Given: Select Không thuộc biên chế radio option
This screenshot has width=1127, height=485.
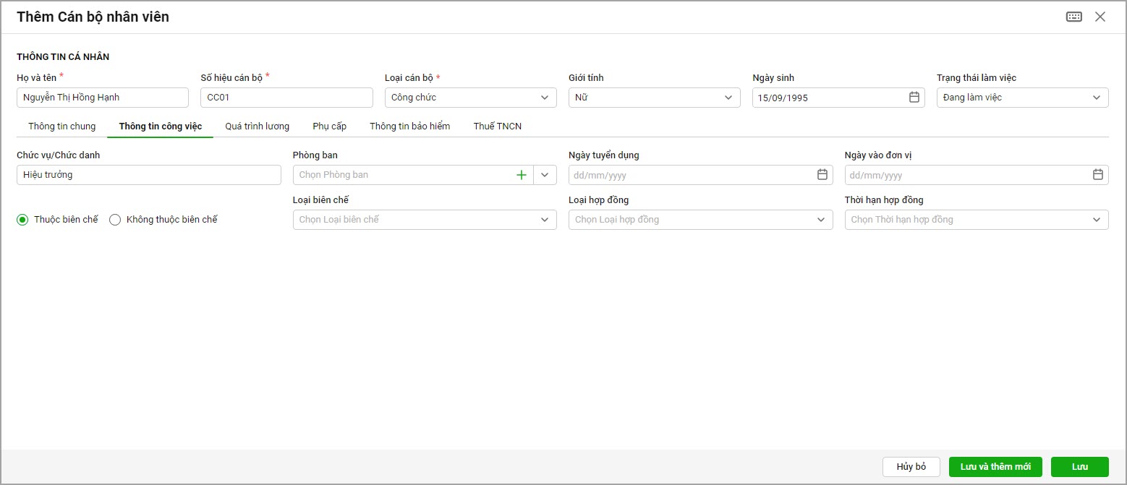Looking at the screenshot, I should click(x=115, y=220).
